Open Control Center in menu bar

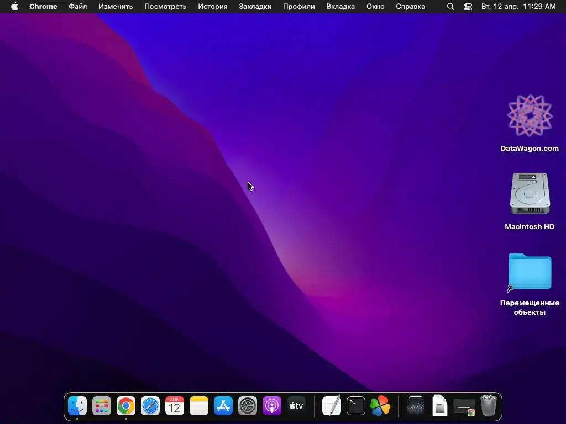(x=468, y=7)
